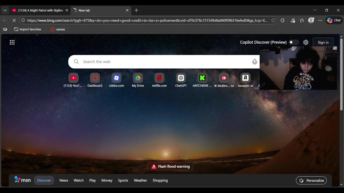Click the msn logo
344x193 pixels.
point(23,180)
